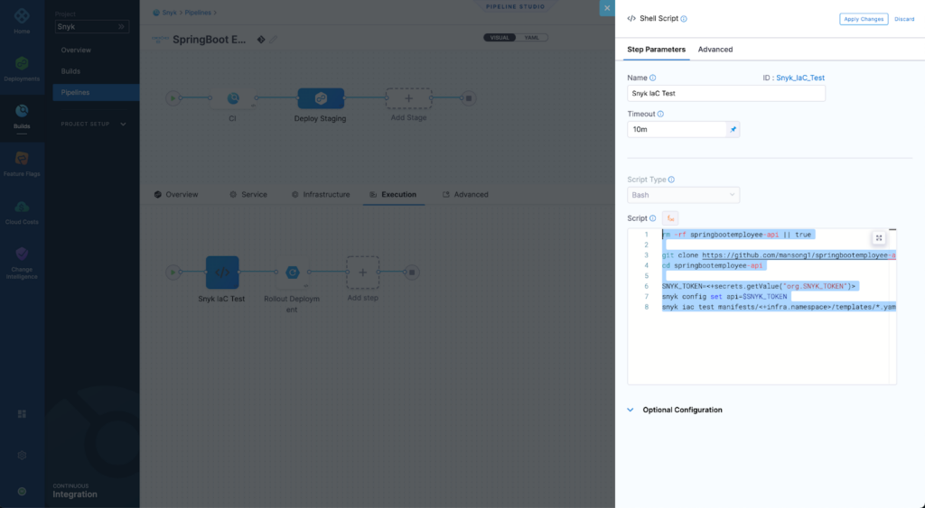Click the Script info icon
Viewport: 925px width, 508px height.
[652, 218]
